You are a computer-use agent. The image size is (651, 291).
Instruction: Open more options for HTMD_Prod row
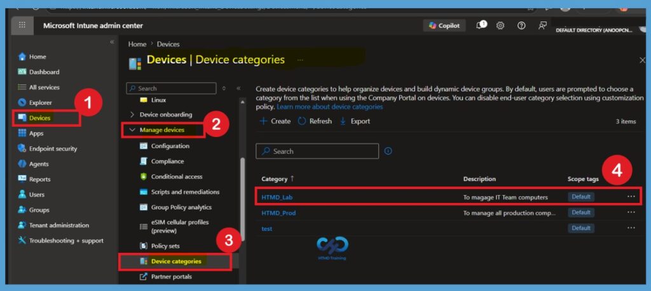[x=631, y=212]
